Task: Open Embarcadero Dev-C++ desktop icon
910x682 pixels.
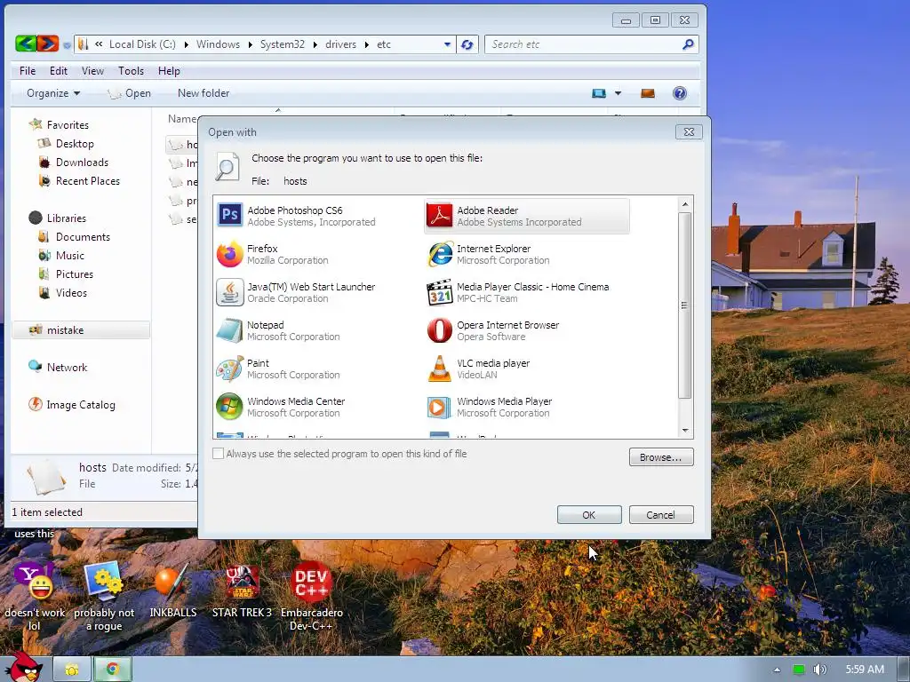Action: click(312, 598)
